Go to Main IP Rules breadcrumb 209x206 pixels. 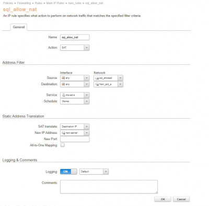[x=55, y=3]
